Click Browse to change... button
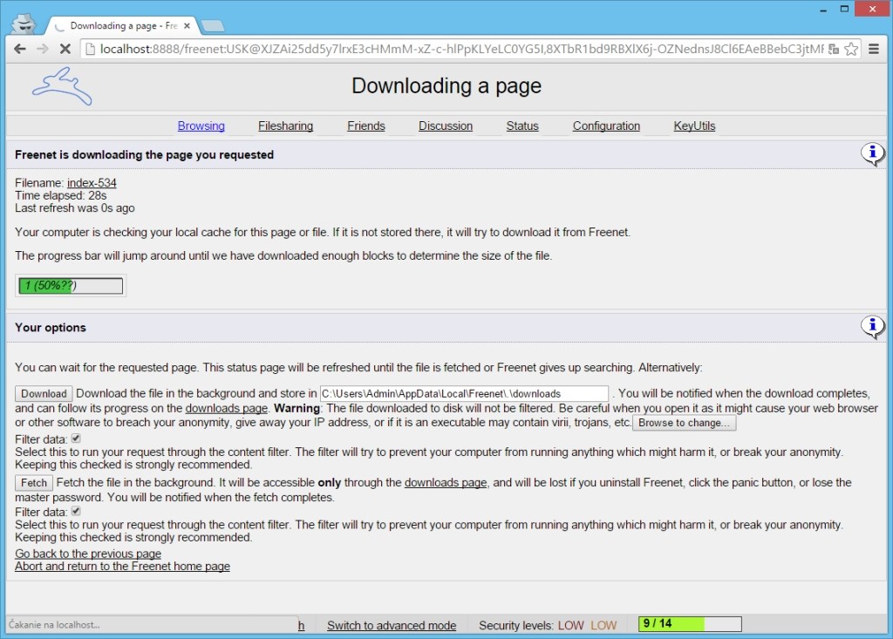This screenshot has width=893, height=639. (685, 423)
